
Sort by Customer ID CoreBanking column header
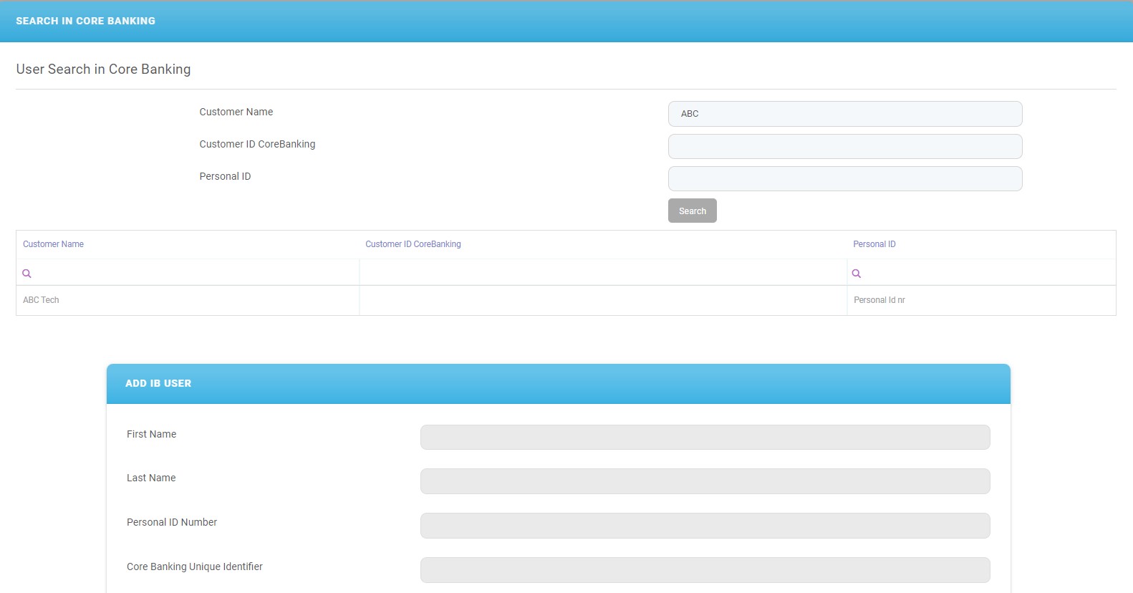coord(413,244)
